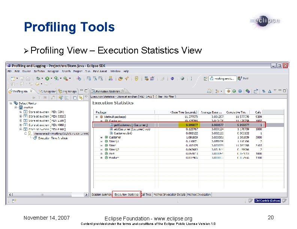Click the Debug bug toolbar icon
The height and width of the screenshot is (229, 297).
tap(38, 79)
